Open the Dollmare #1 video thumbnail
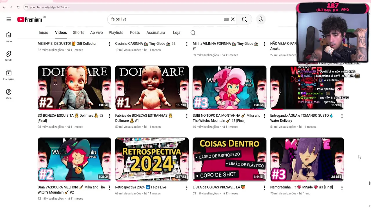371x208 pixels. [152, 88]
